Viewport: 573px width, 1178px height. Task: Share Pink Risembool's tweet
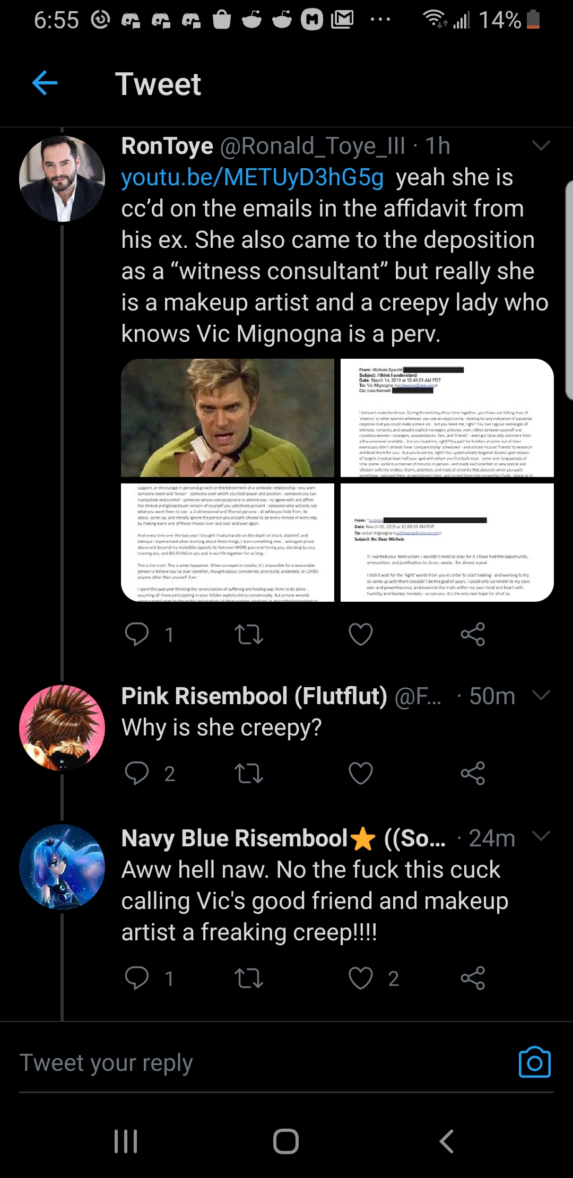[473, 773]
